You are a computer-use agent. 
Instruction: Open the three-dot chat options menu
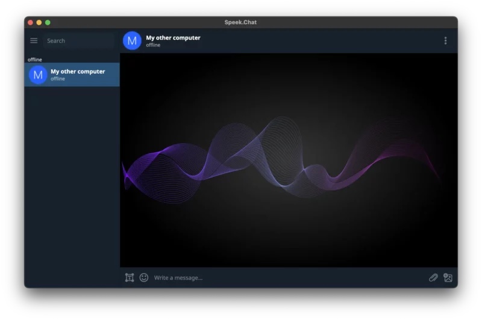[x=445, y=41]
